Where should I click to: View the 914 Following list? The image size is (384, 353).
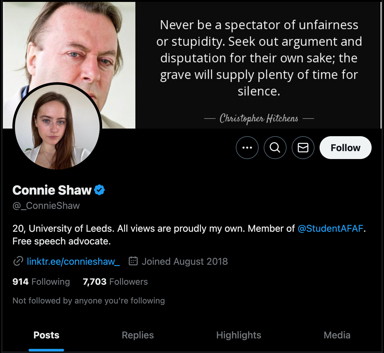[41, 282]
